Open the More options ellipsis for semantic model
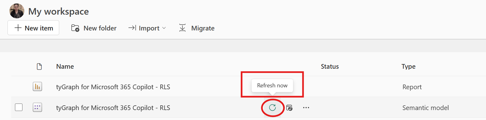 pos(306,108)
